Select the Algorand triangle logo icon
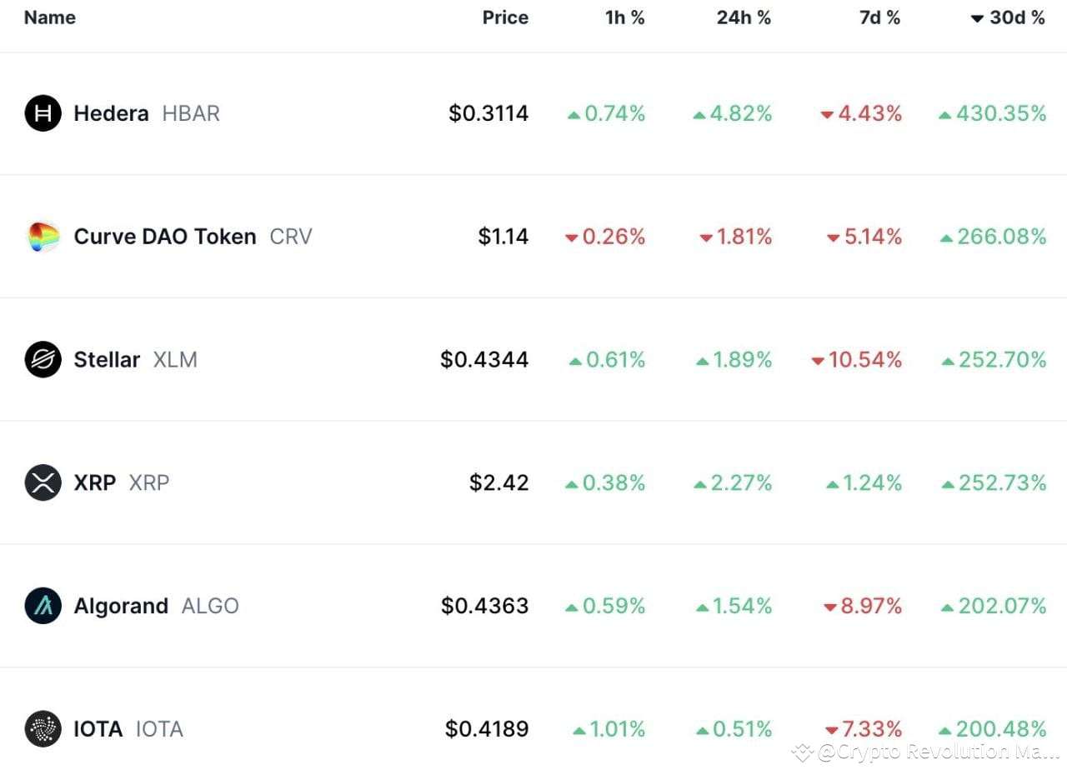The height and width of the screenshot is (770, 1067). coord(43,606)
